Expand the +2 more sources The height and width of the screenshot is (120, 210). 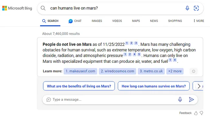(x=175, y=71)
